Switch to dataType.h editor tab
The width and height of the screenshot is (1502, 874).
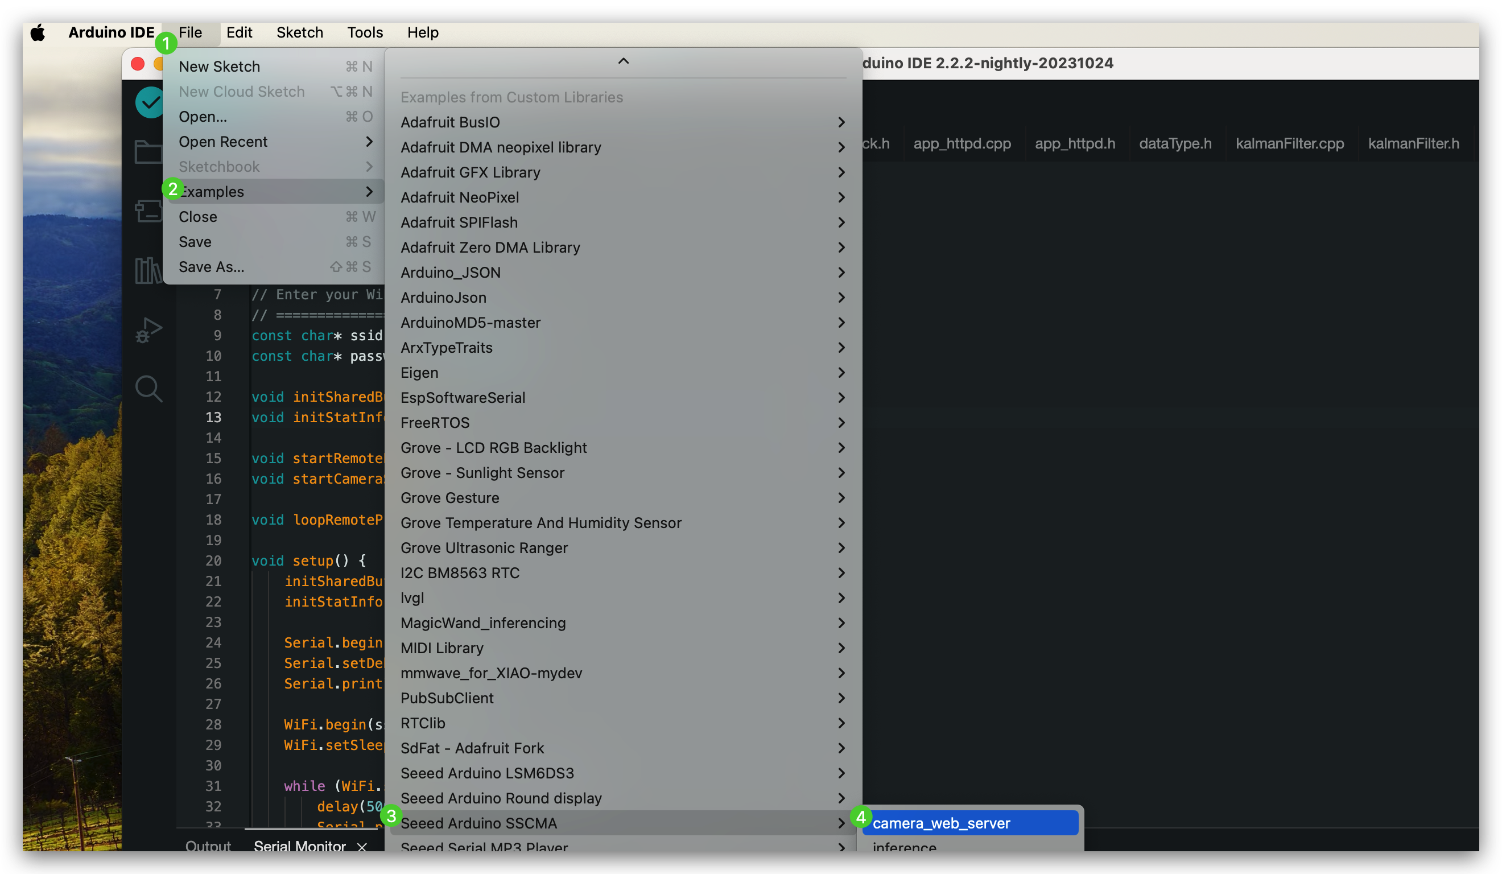[x=1175, y=144]
